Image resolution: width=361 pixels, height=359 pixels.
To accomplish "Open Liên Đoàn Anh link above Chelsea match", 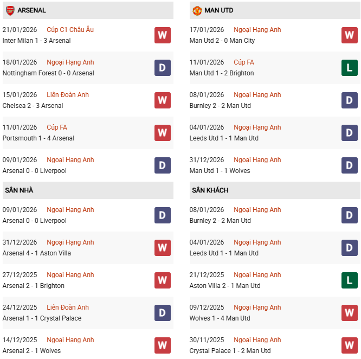I will (68, 95).
